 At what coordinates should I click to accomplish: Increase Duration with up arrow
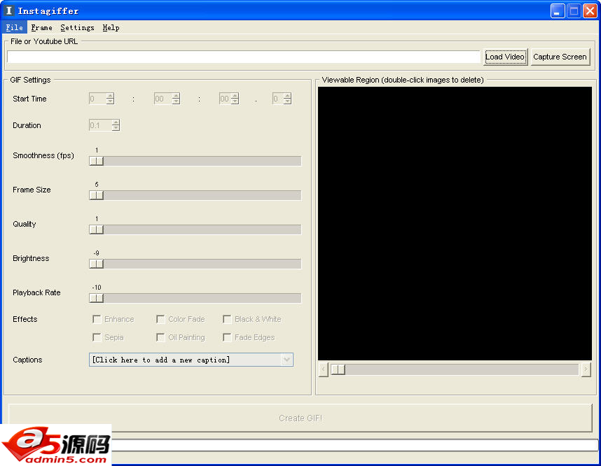coord(116,122)
